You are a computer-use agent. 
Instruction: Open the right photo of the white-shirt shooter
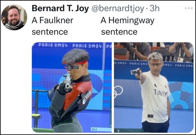(154, 87)
